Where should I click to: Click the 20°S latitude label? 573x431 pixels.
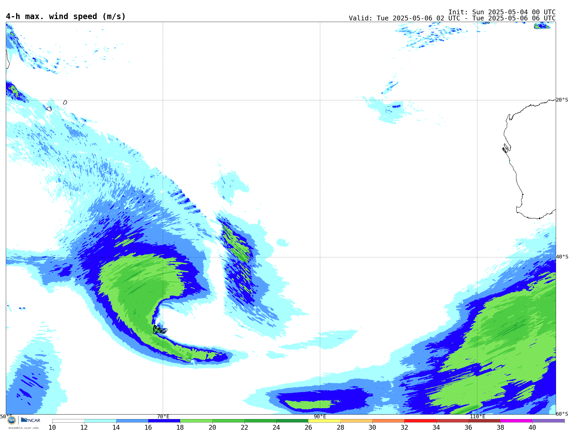[562, 100]
